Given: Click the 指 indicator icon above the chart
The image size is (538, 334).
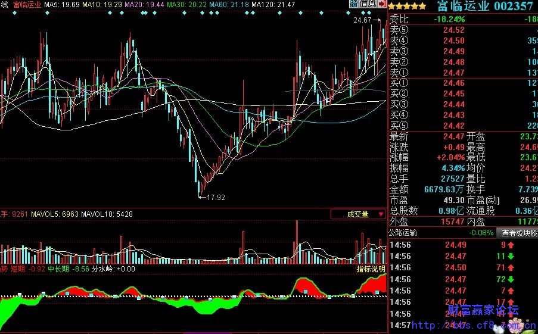Looking at the screenshot, I should click(353, 4).
